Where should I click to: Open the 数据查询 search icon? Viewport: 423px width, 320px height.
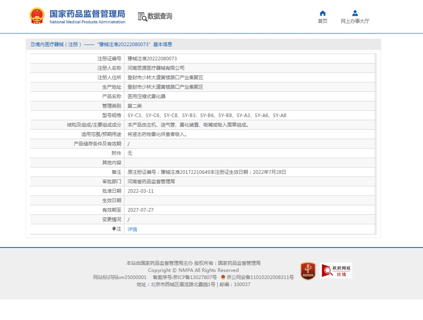pos(142,17)
